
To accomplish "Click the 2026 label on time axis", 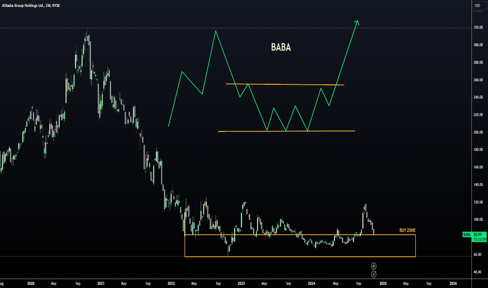I will (x=453, y=283).
